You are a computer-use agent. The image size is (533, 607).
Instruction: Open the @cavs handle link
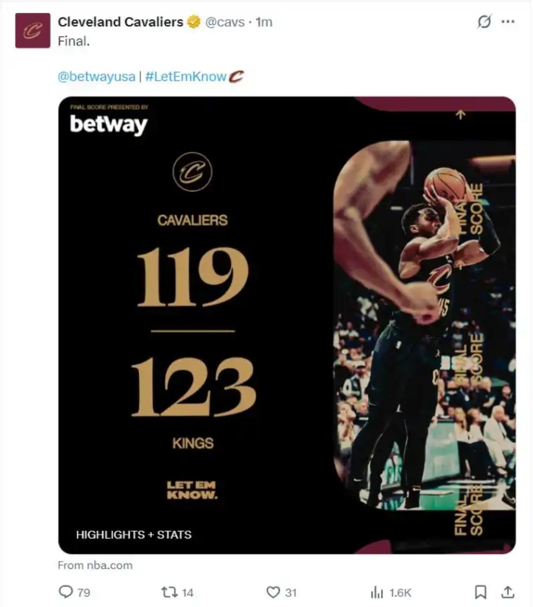pos(224,23)
